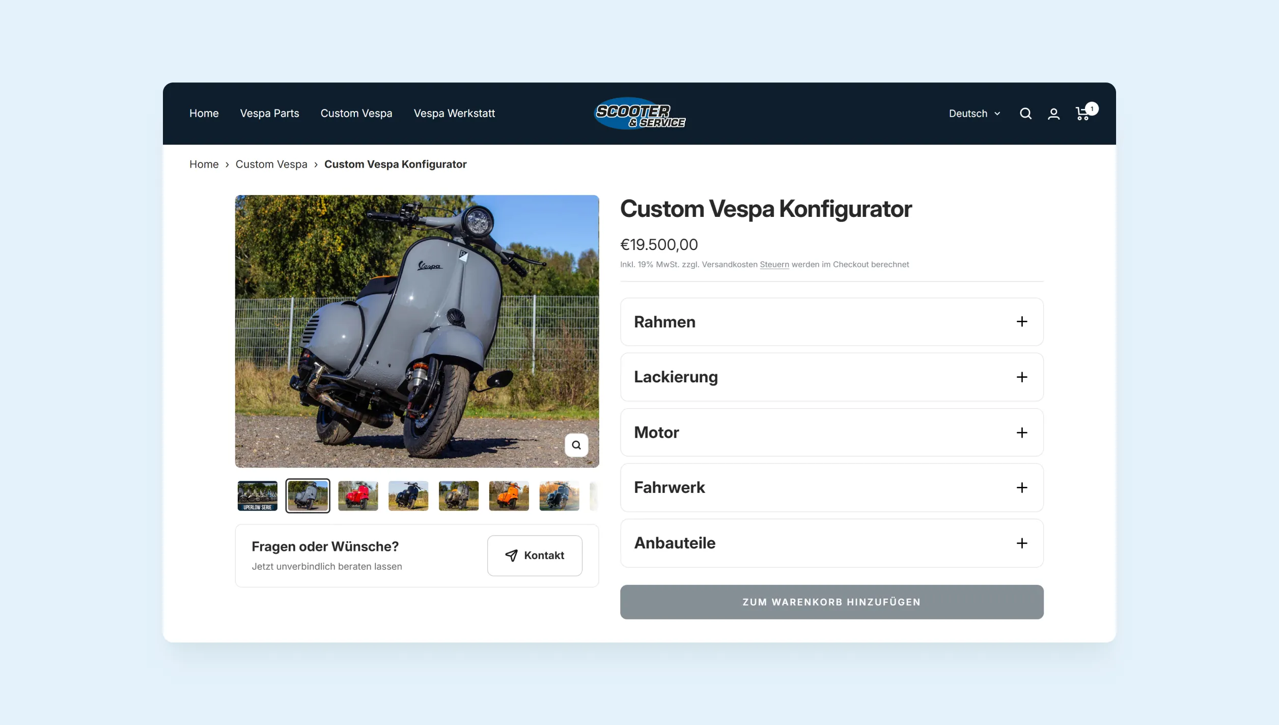The image size is (1279, 725).
Task: Select the orange Vespa thumbnail
Action: [x=509, y=495]
